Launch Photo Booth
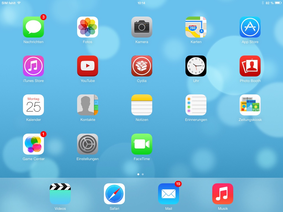Image resolution: width=283 pixels, height=212 pixels. [250, 66]
